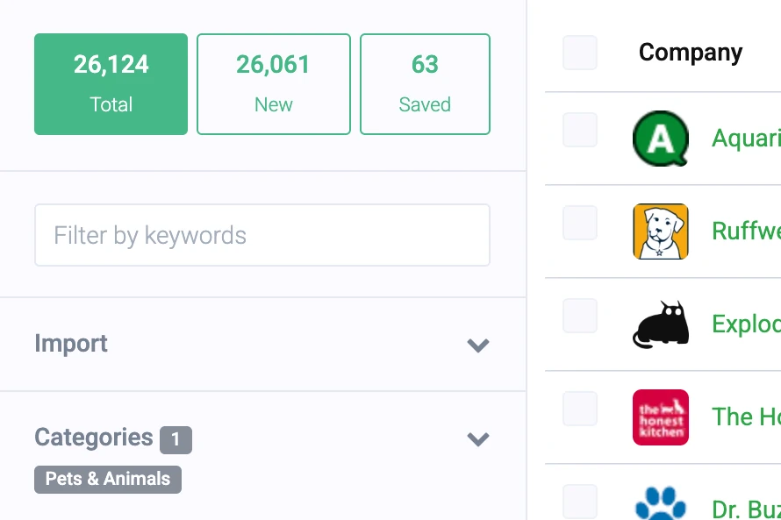Open The Honest Kitchen company link
Screen dimensions: 781x520
[746, 417]
